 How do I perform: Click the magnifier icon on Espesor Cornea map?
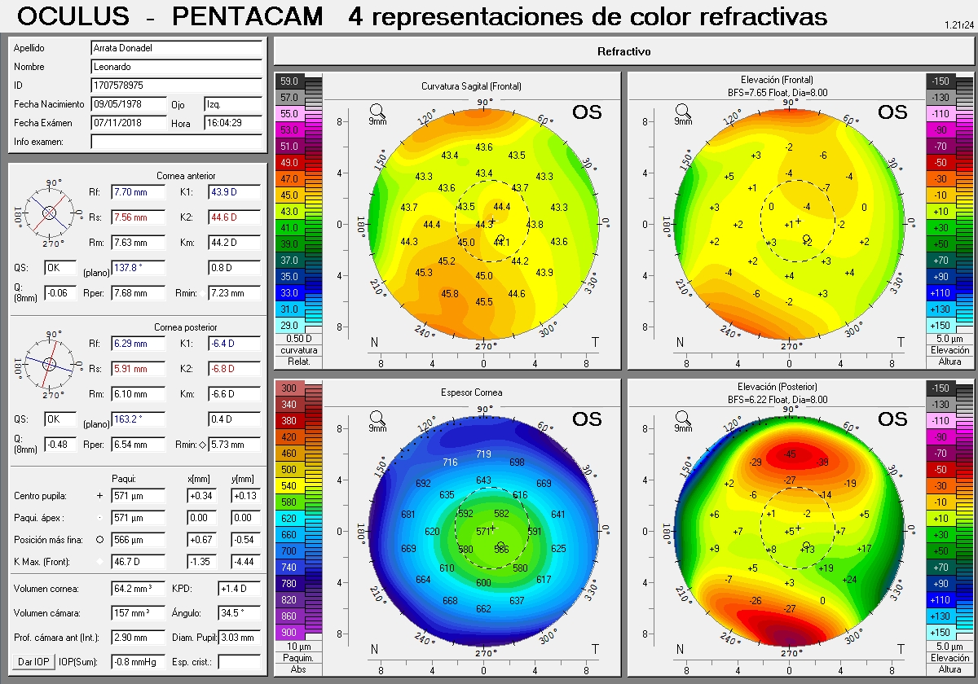(x=377, y=418)
